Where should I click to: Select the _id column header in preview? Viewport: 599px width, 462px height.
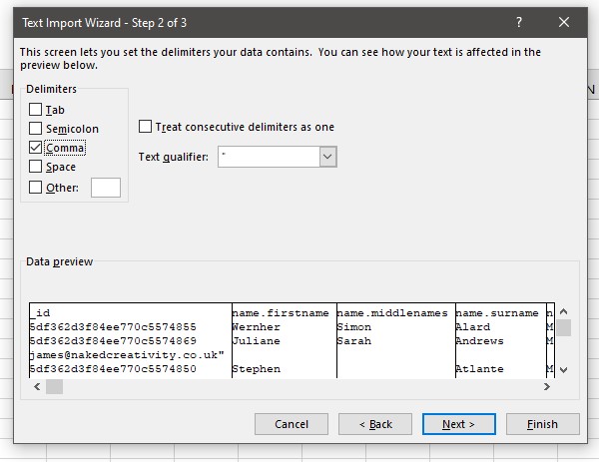tap(40, 313)
